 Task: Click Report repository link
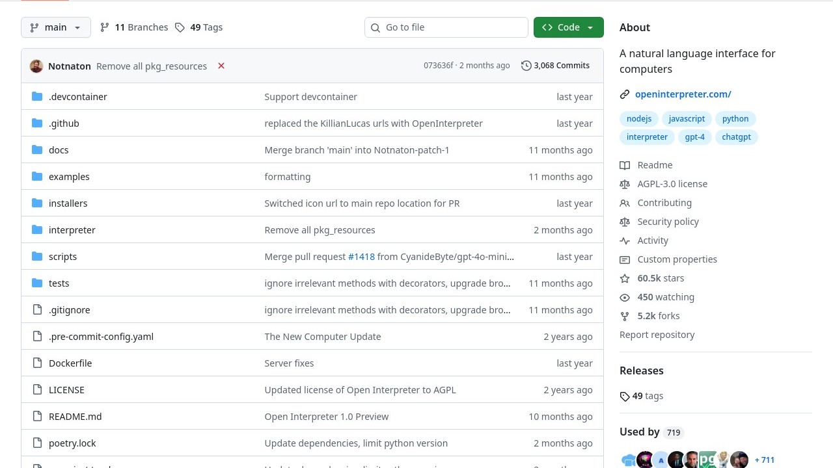(657, 335)
